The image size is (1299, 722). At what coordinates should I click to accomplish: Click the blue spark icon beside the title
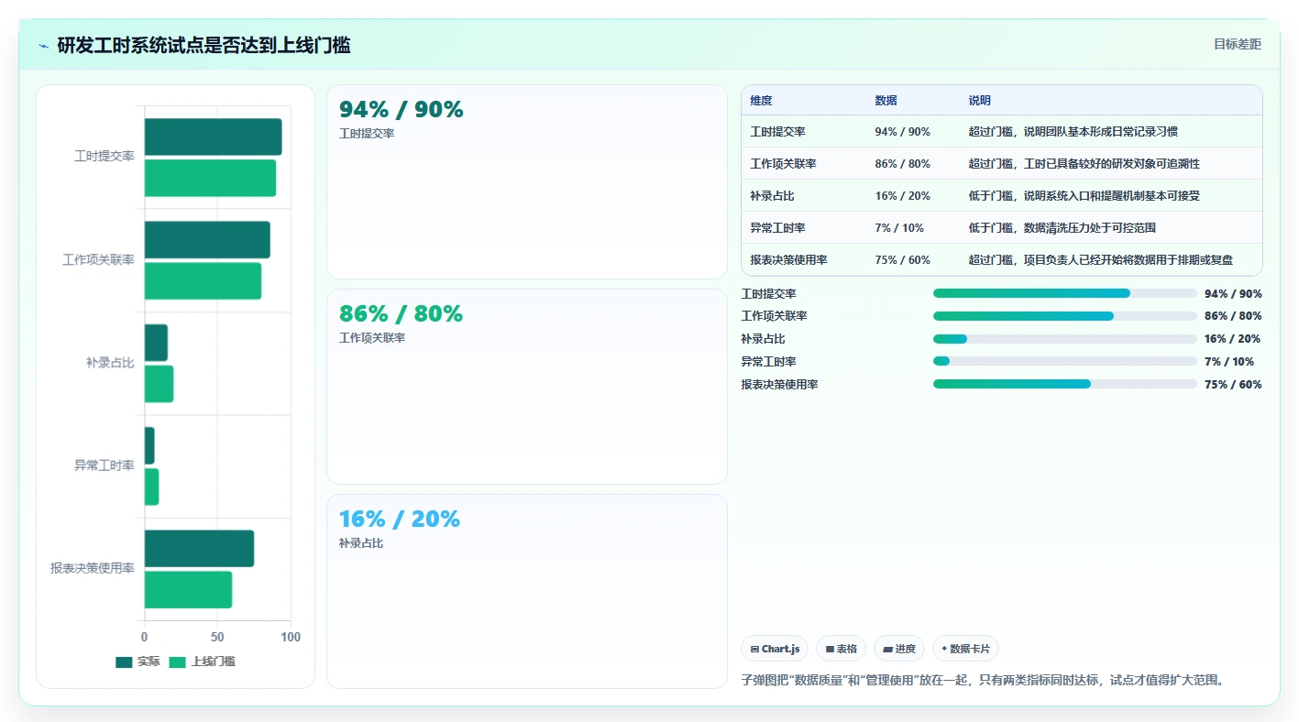pos(44,46)
